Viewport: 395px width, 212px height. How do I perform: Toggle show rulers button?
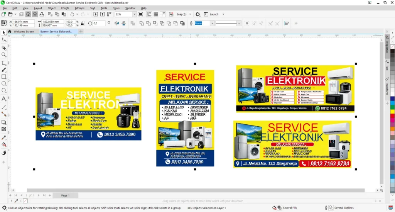pyautogui.click(x=149, y=14)
